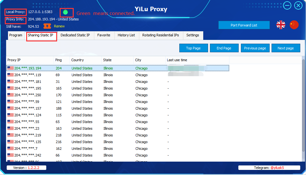Viewport: 306px width, 175px height.
Task: Select proxy IP 204.***.193.194
Action: click(28, 68)
